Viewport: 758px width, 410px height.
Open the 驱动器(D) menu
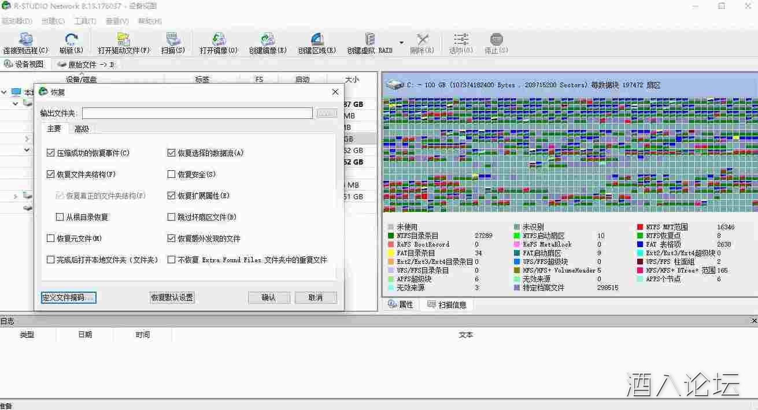click(x=16, y=21)
